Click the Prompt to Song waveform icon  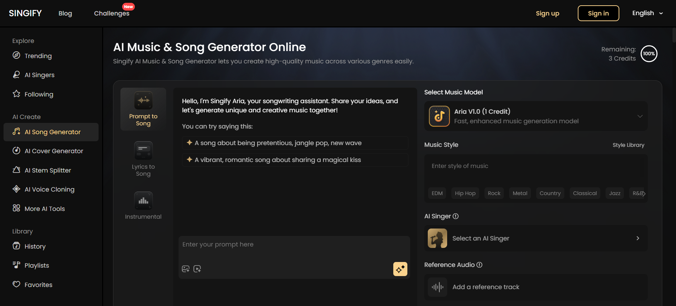143,100
